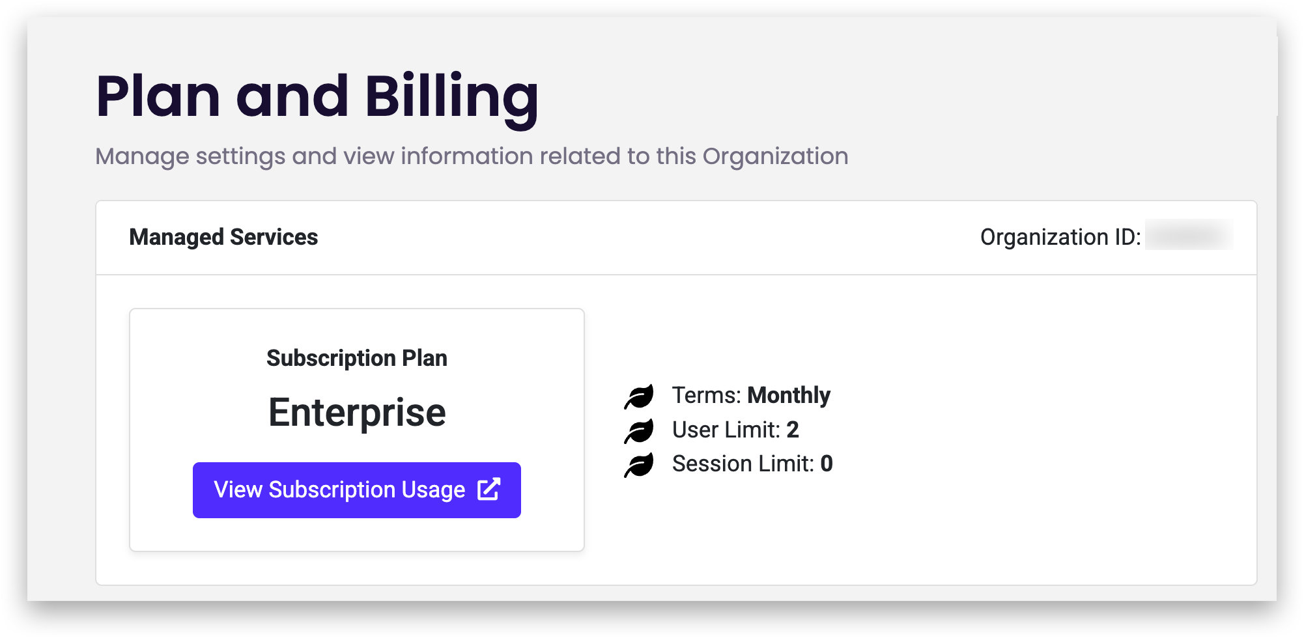Click the Subscription Plan label
The width and height of the screenshot is (1304, 638).
[x=356, y=358]
